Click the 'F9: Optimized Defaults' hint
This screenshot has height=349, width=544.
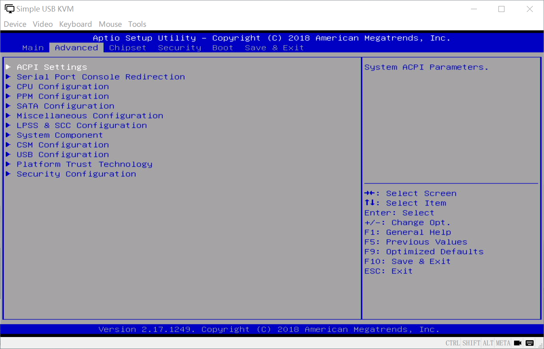click(x=424, y=252)
